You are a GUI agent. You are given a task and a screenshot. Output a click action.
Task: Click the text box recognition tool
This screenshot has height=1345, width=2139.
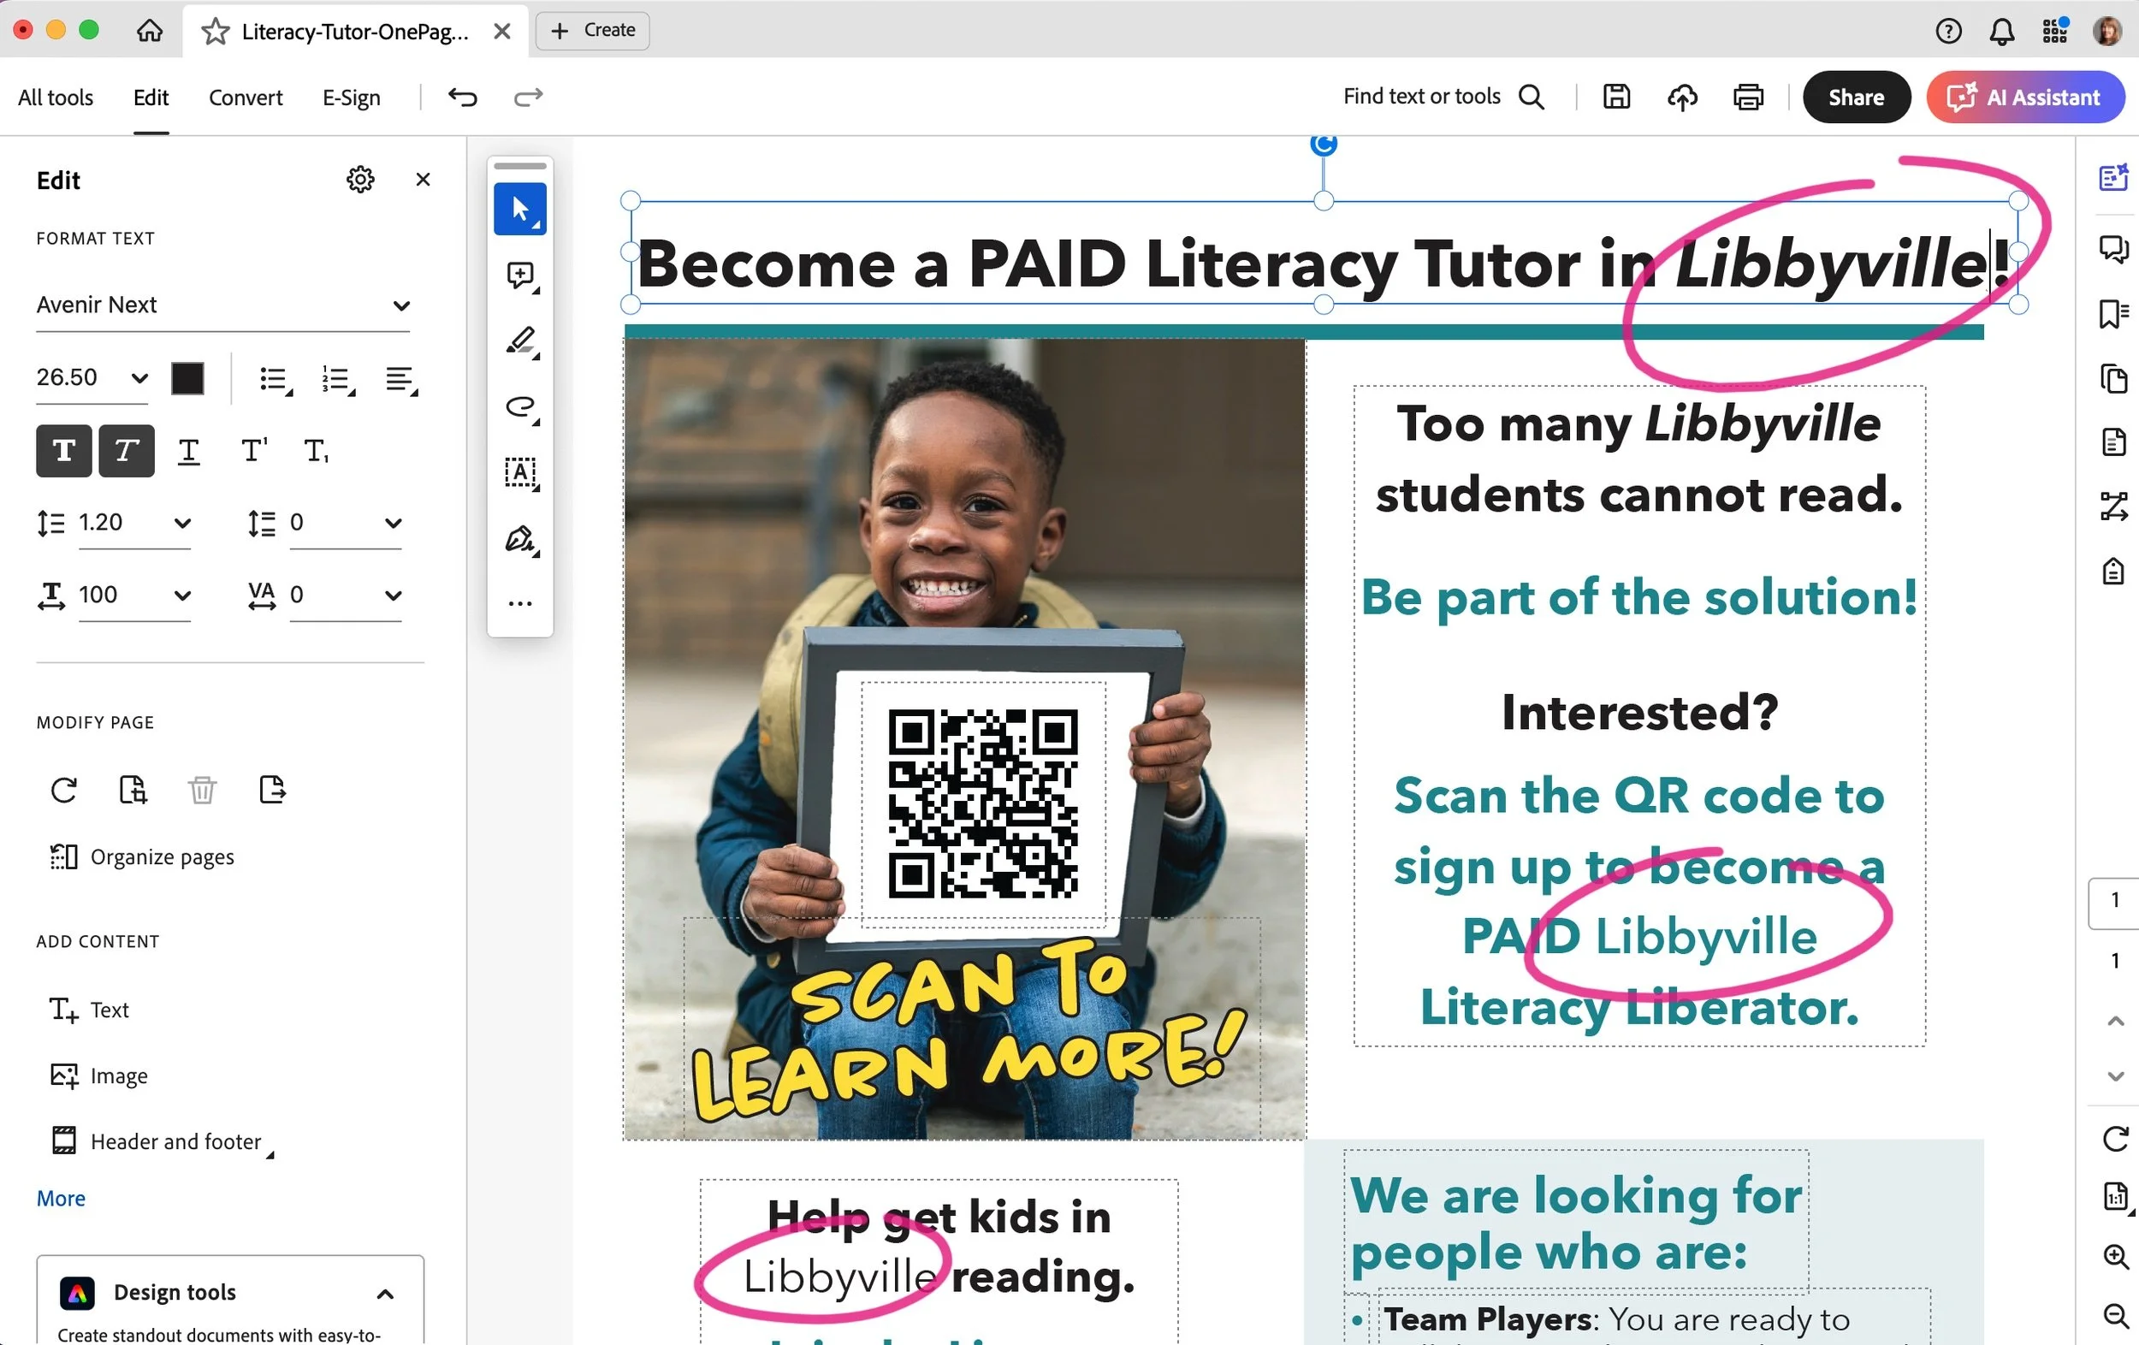(519, 472)
